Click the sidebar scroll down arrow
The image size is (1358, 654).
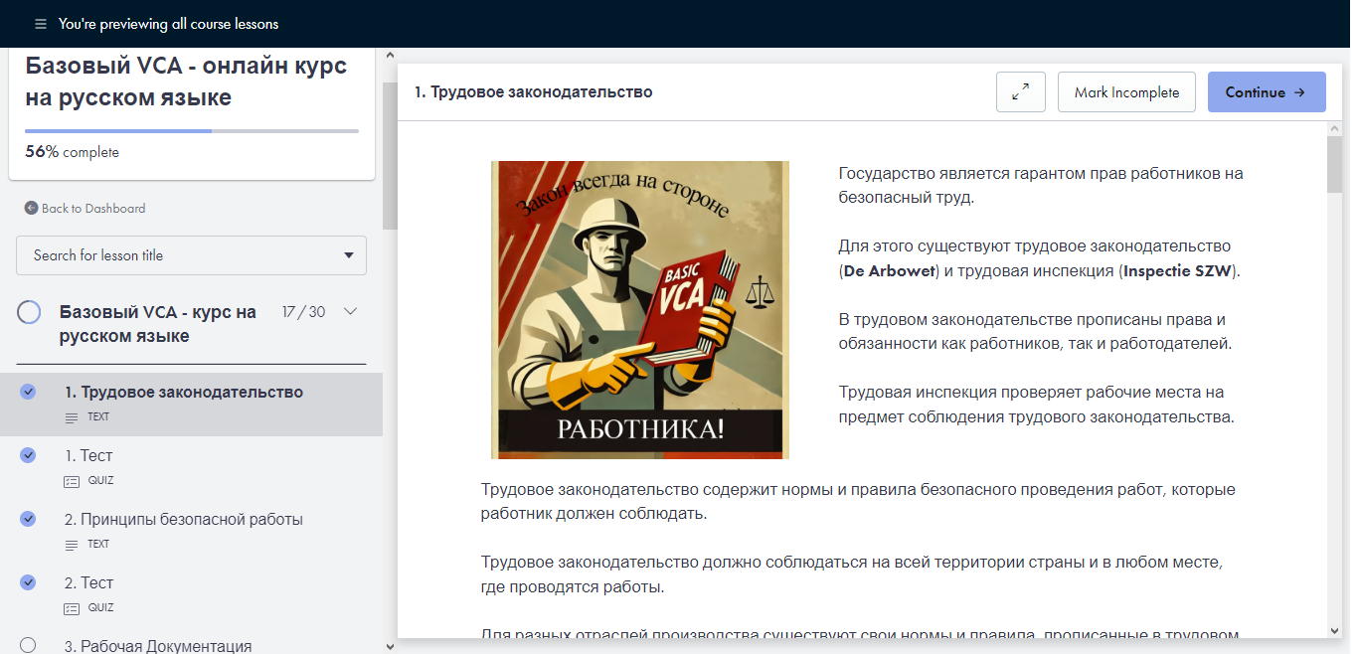point(389,646)
